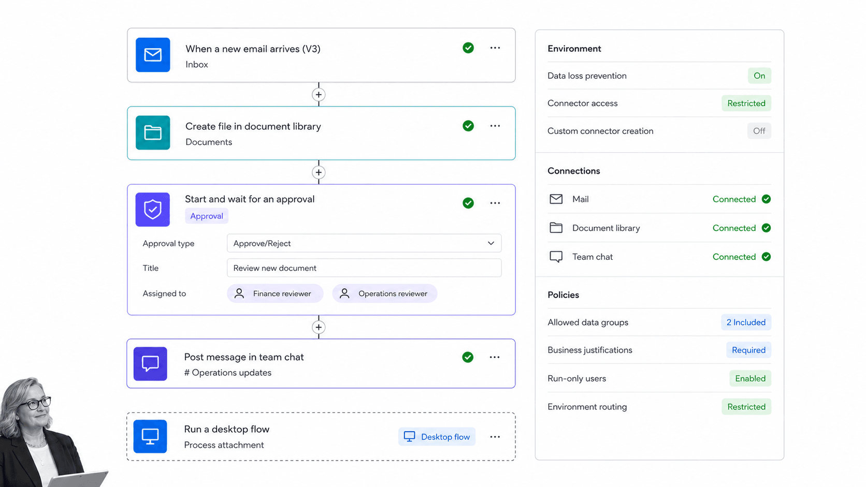Click the monitor icon on Run a desktop flow step

[150, 436]
